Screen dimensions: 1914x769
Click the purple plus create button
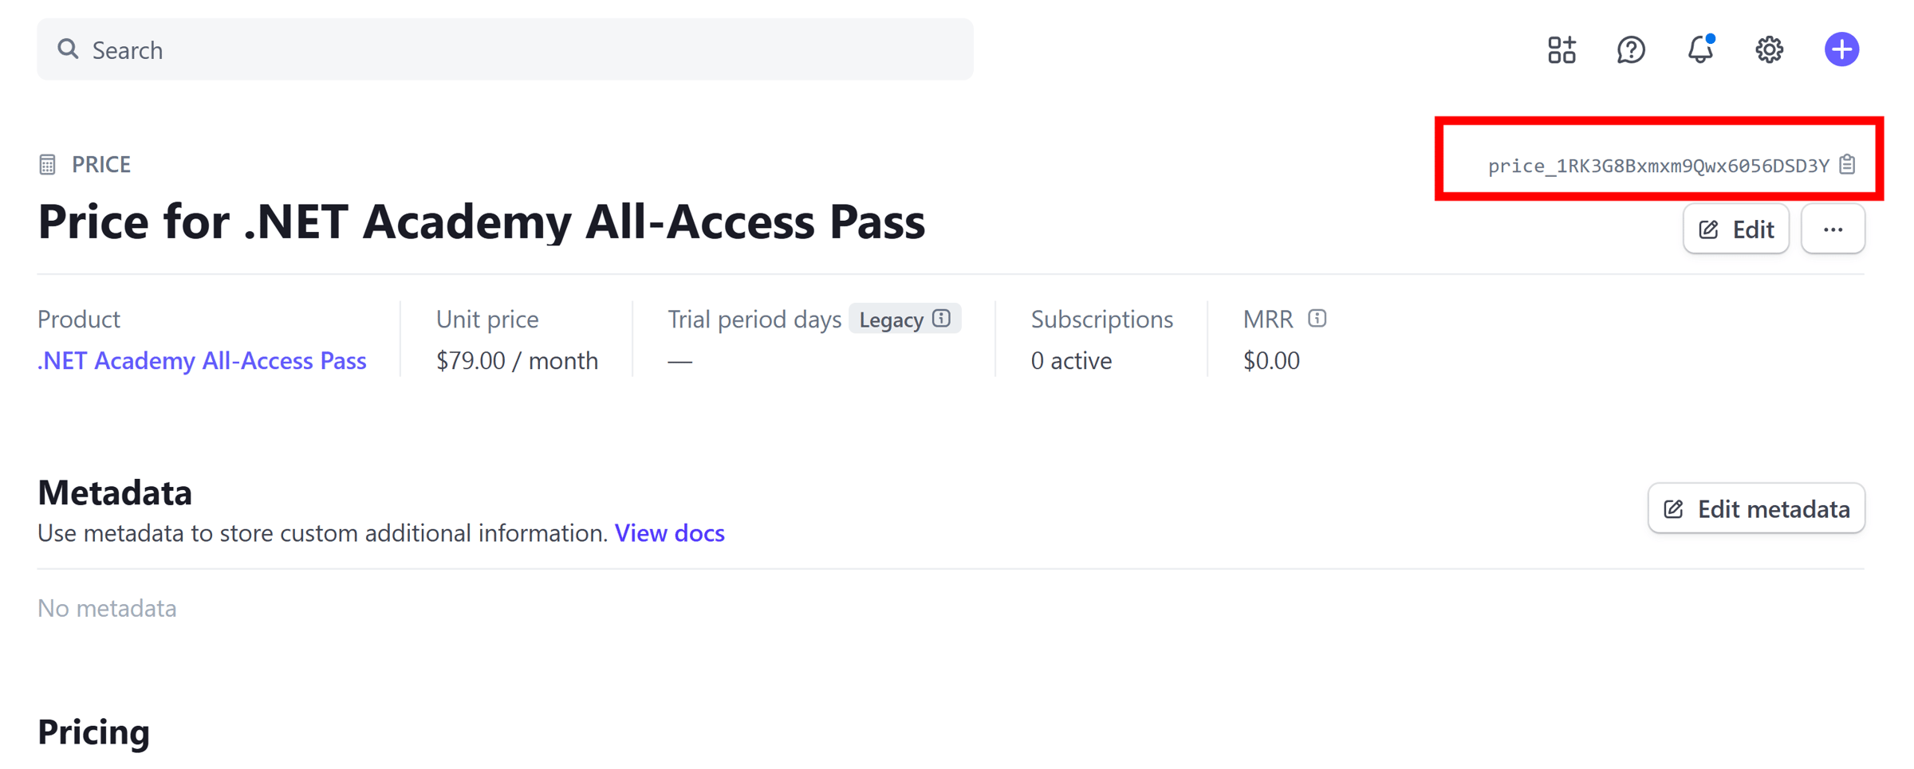(1841, 50)
